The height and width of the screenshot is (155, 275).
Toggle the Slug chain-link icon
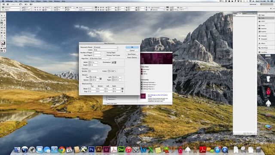(122, 92)
